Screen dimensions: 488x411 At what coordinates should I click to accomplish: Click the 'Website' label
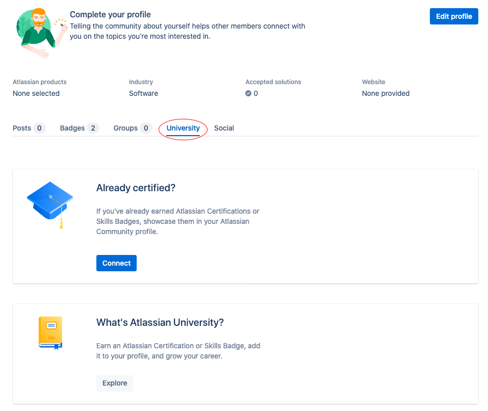373,82
